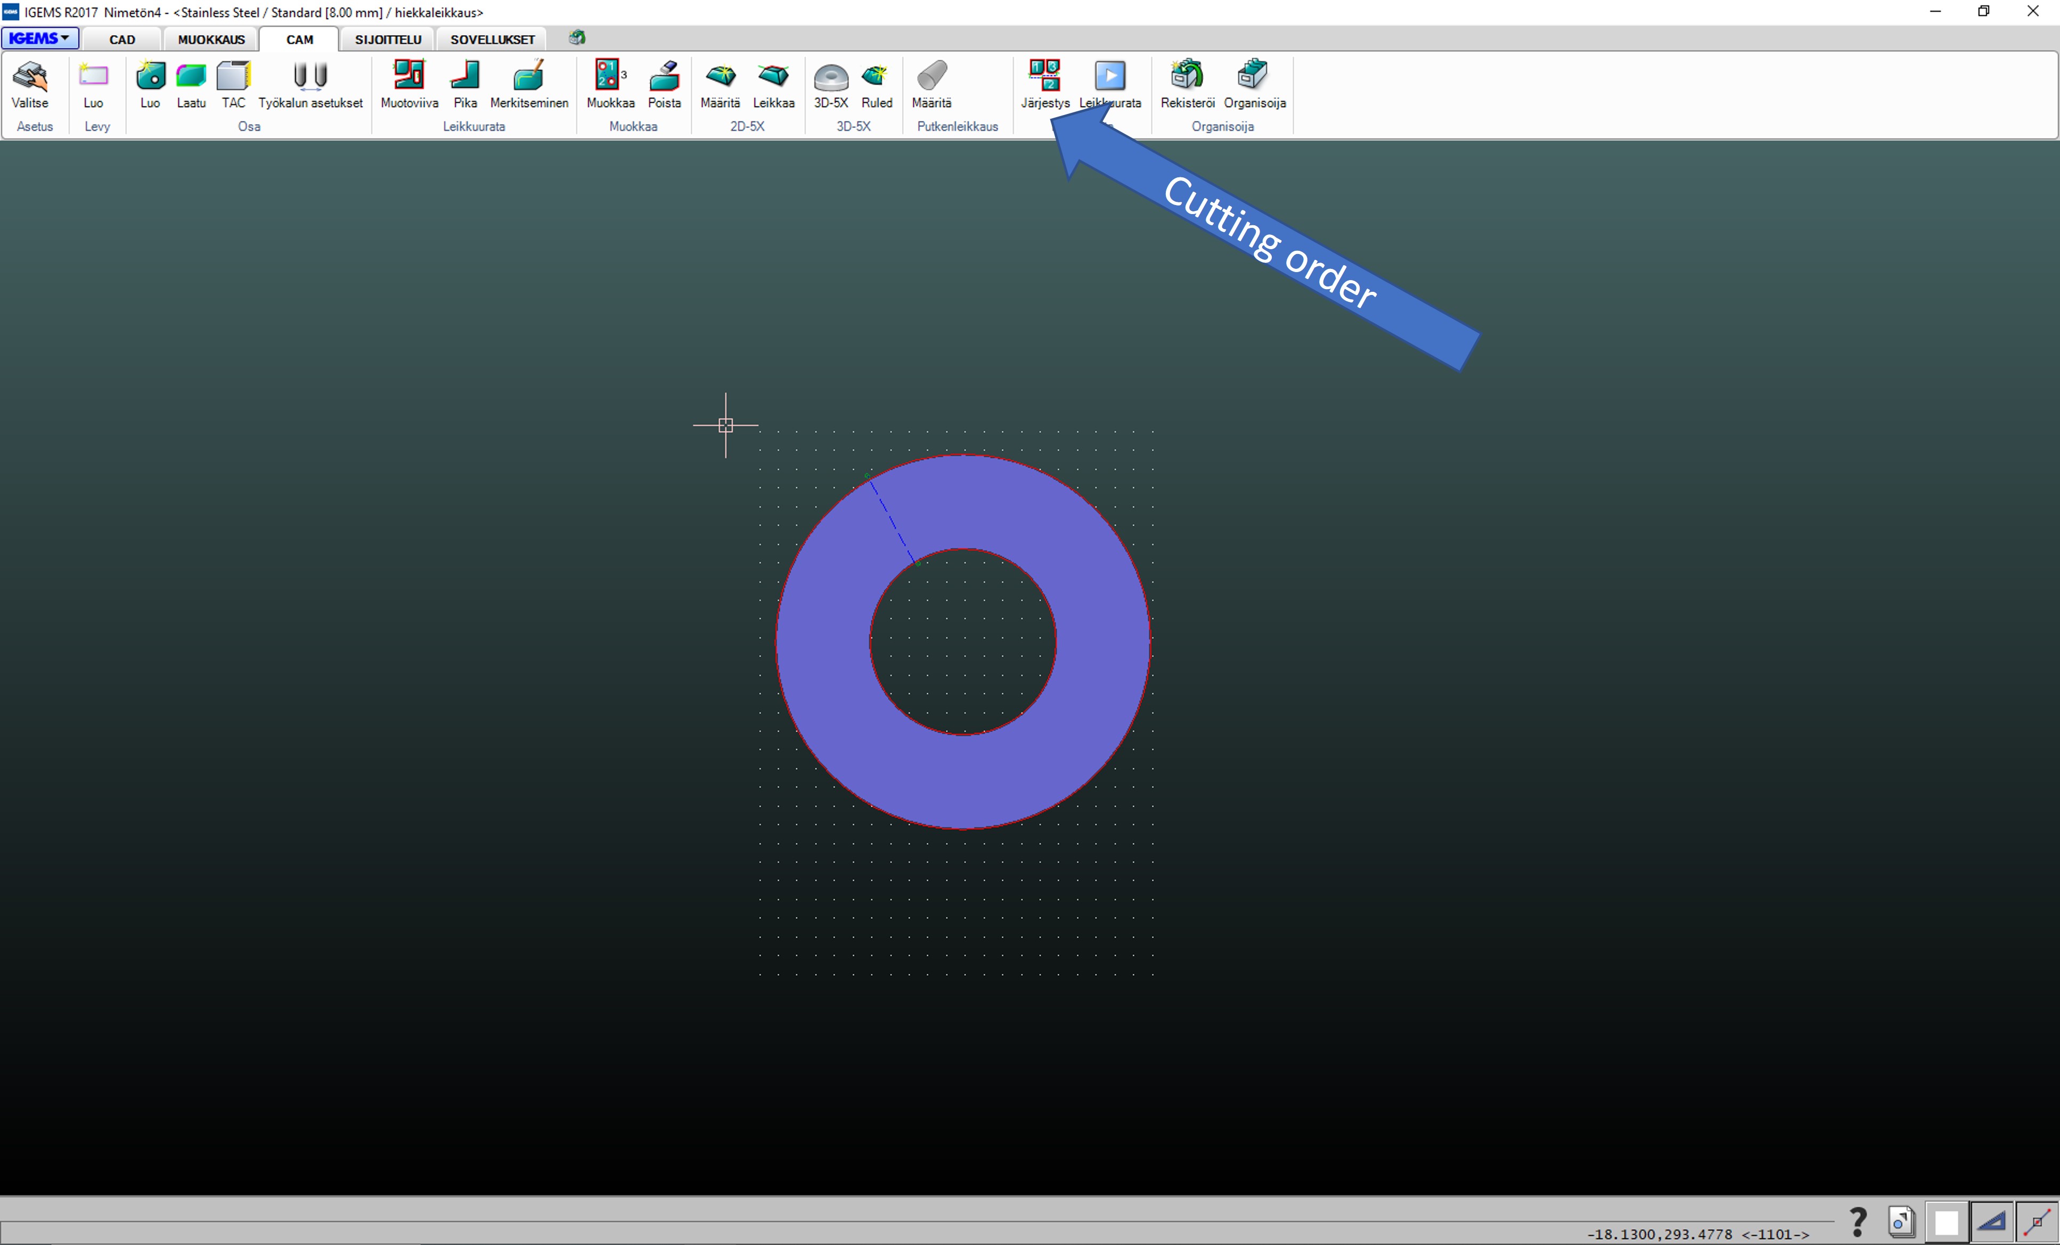Click the Muotoviiva toolpath icon
This screenshot has width=2060, height=1245.
tap(410, 85)
